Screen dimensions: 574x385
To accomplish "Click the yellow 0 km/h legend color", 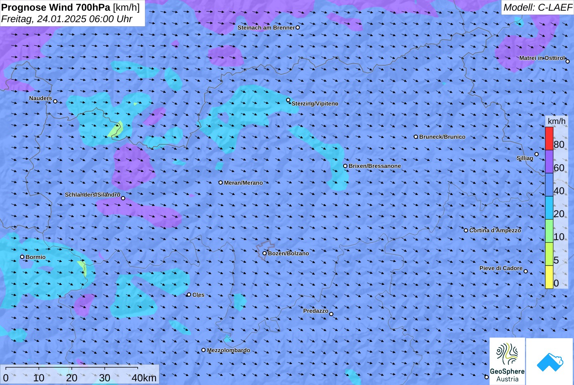I will pyautogui.click(x=549, y=277).
